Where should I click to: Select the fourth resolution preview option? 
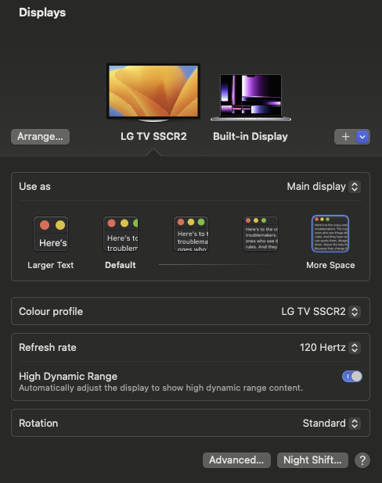(x=261, y=234)
